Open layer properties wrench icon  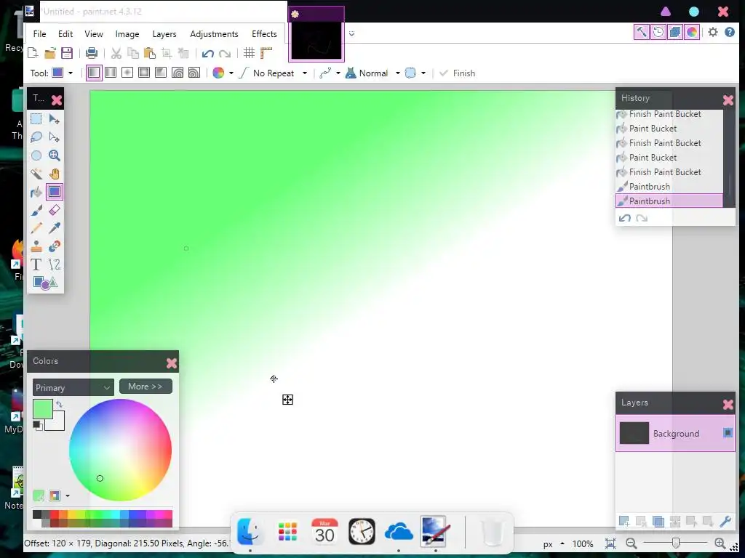tap(725, 522)
